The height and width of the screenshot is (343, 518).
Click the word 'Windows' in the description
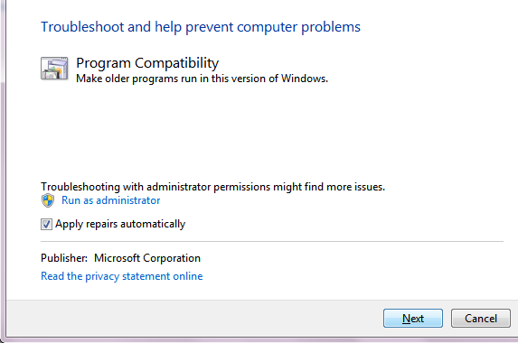(x=305, y=79)
